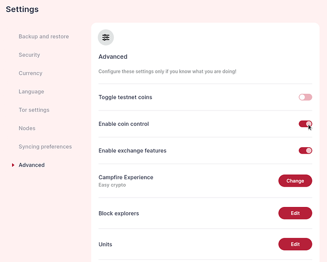This screenshot has width=327, height=262.
Task: Edit Block explorers
Action: pos(295,213)
